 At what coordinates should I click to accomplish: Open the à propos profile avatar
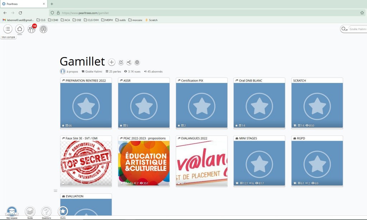(62, 71)
